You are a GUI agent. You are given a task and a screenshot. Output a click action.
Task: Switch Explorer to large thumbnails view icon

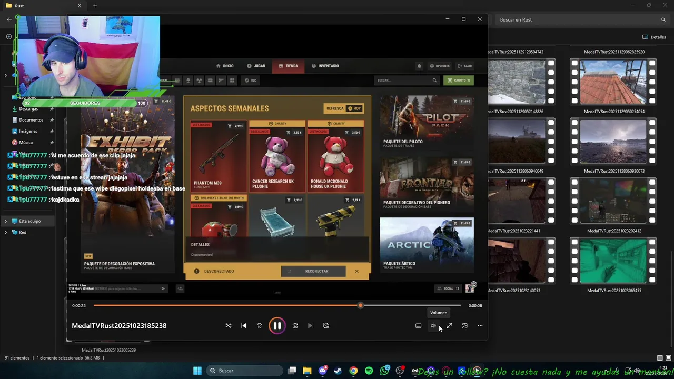point(668,358)
